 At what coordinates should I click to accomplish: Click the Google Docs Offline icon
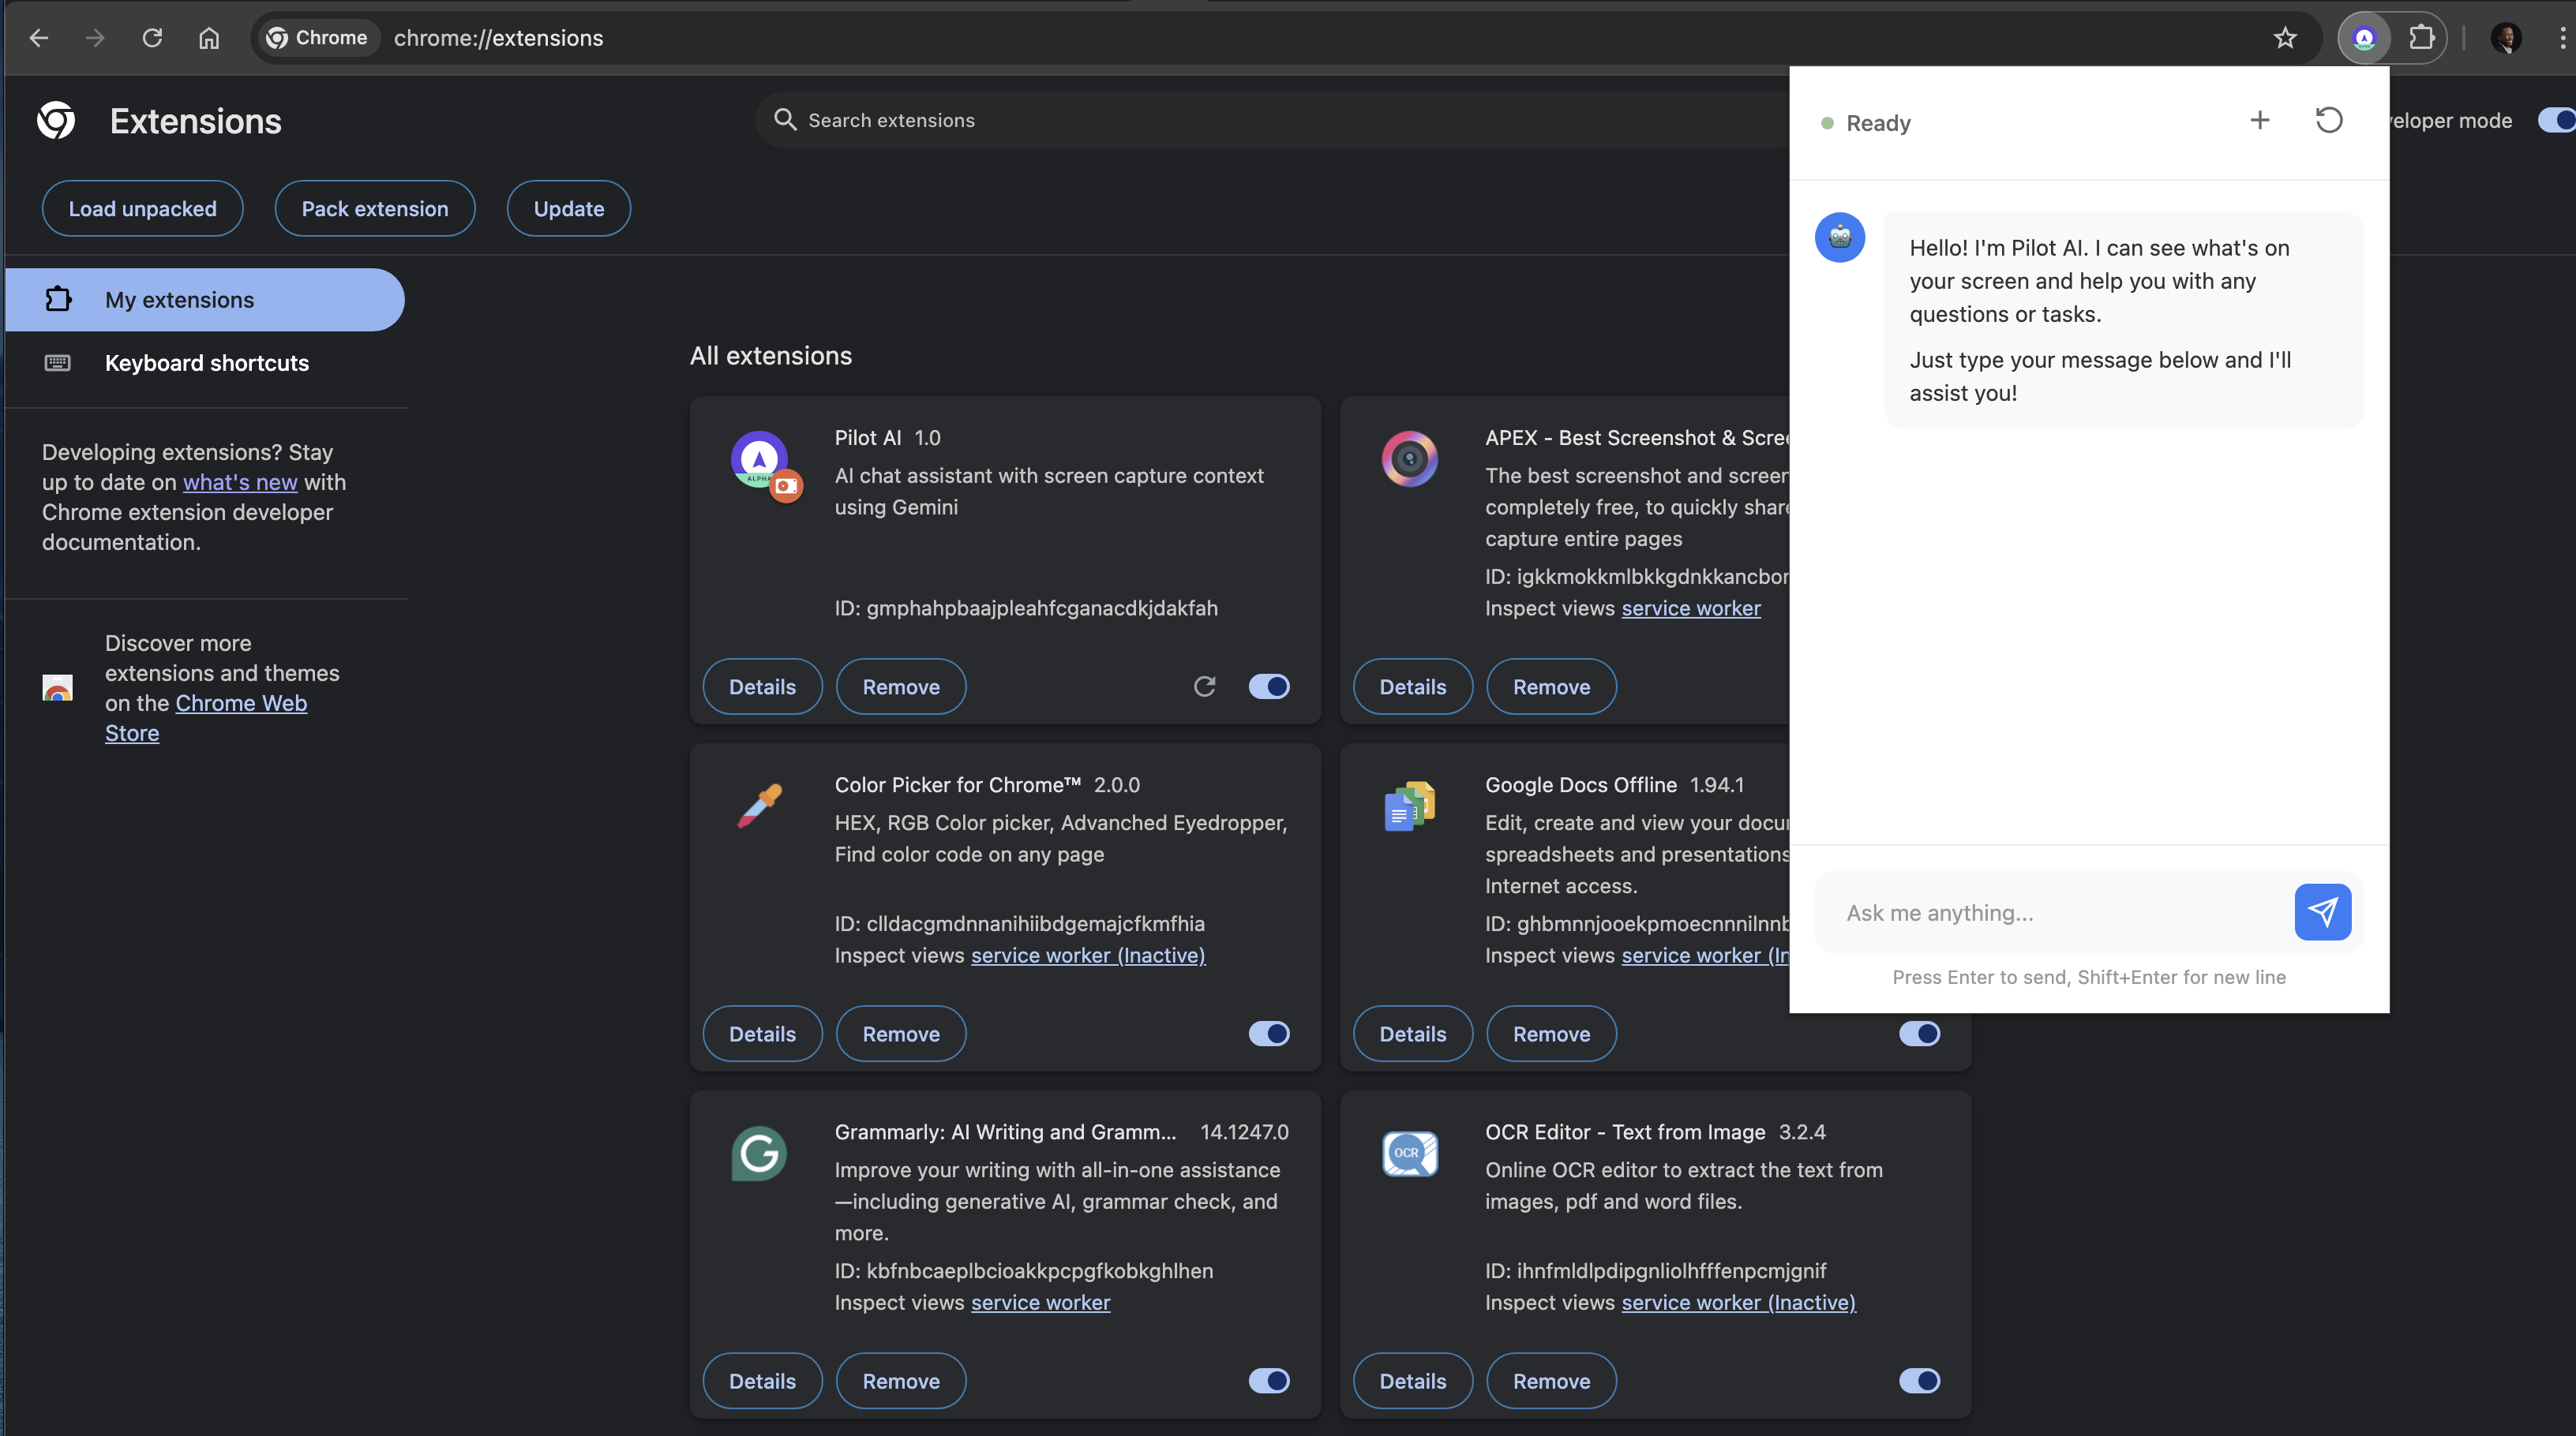(x=1409, y=806)
